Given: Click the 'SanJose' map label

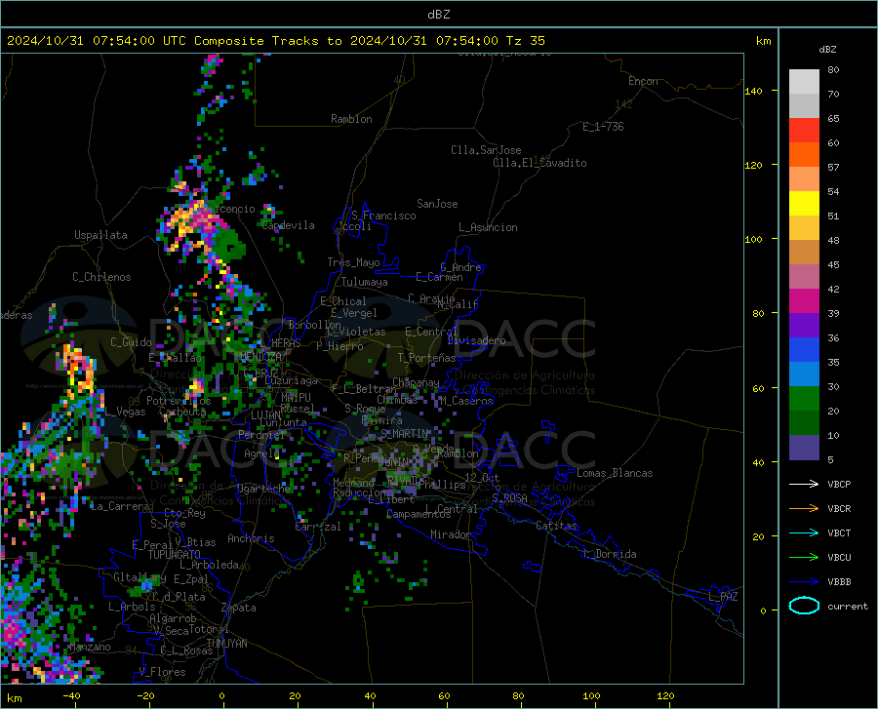Looking at the screenshot, I should point(437,204).
